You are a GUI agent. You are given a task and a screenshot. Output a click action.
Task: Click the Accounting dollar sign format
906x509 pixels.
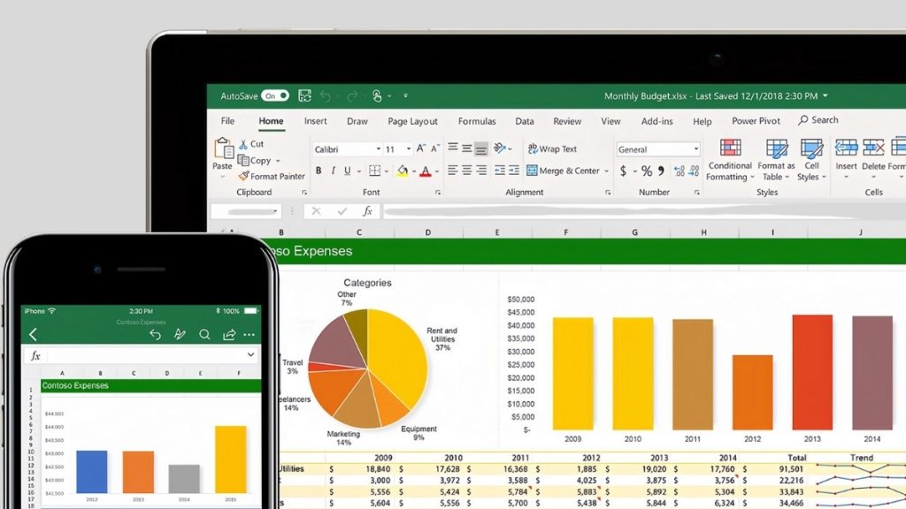coord(623,171)
